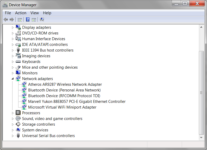Click the scroll down arrow
The width and height of the screenshot is (207, 150).
click(x=201, y=138)
